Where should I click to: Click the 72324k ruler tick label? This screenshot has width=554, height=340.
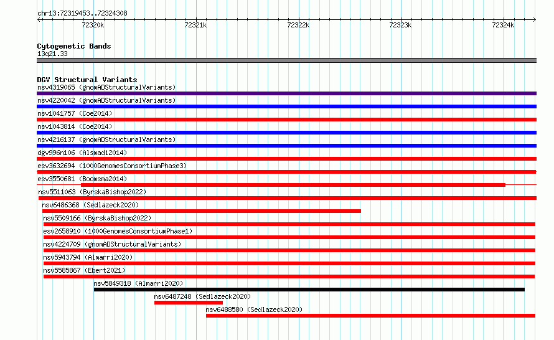click(x=503, y=25)
